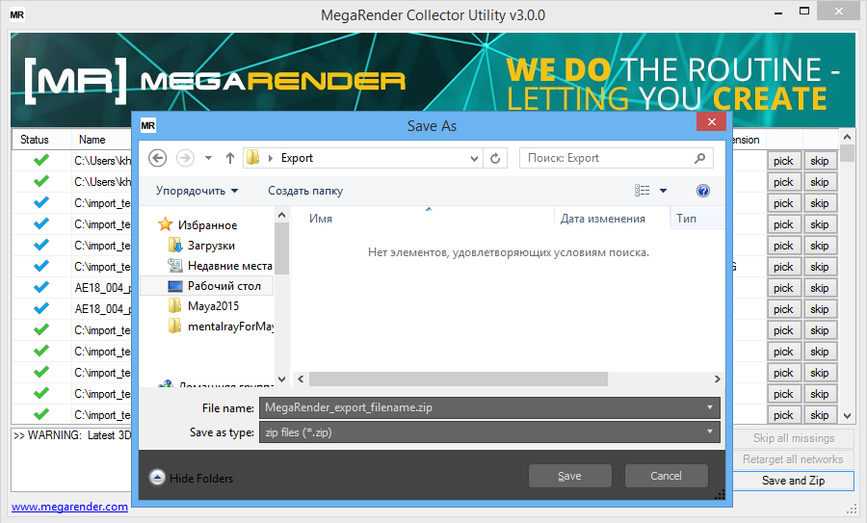
Task: Open the view options dropdown arrow
Action: point(664,191)
